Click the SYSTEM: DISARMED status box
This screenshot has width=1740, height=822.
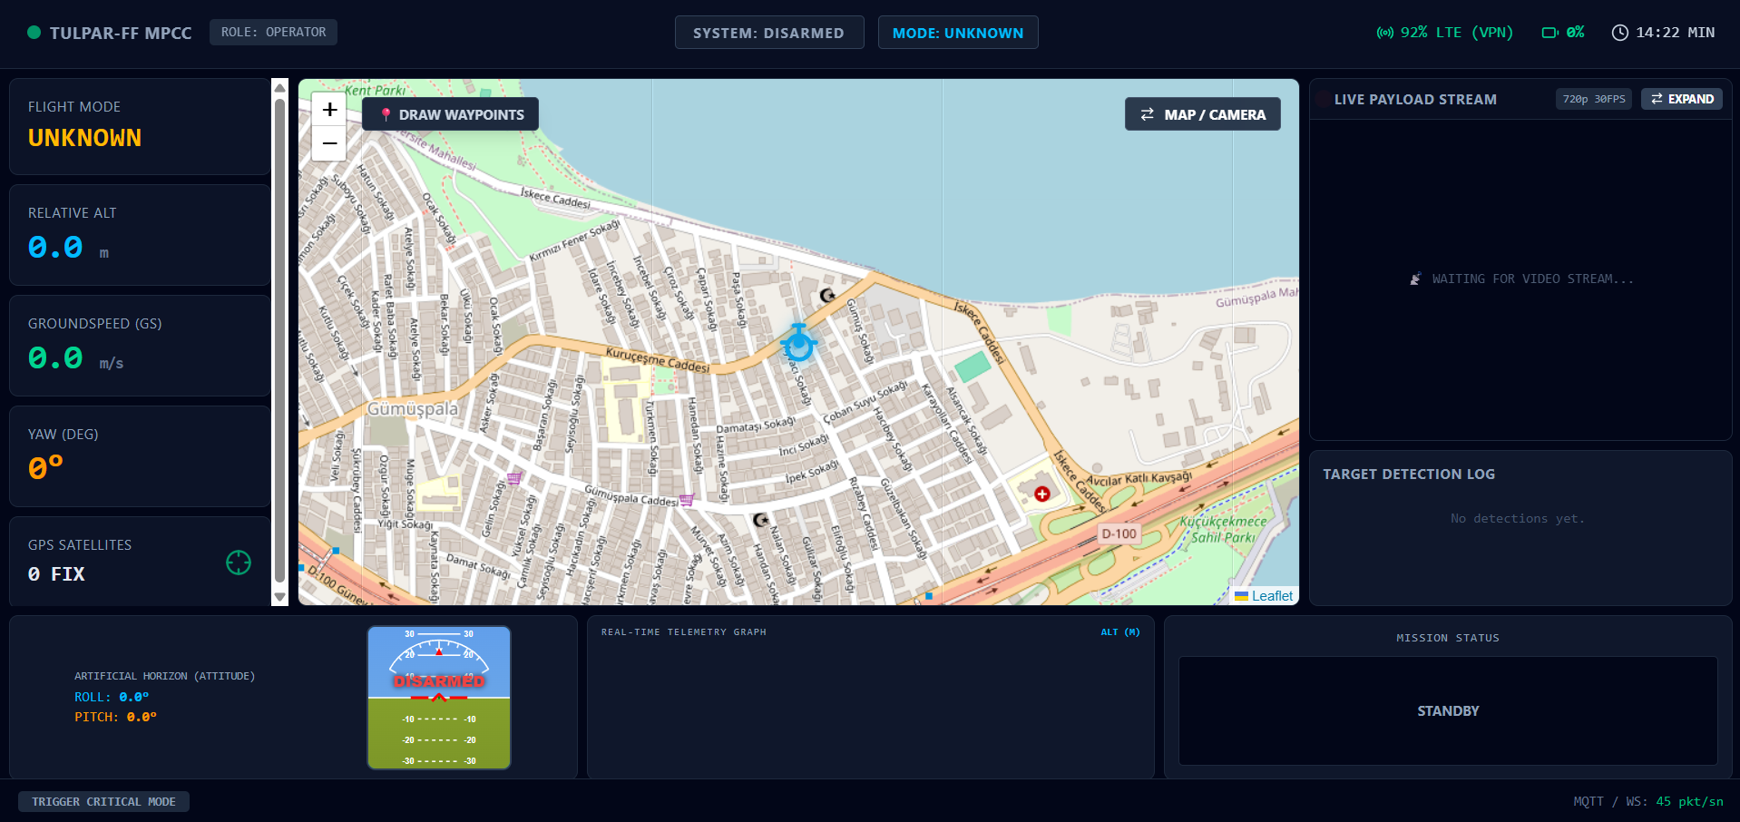click(x=769, y=33)
